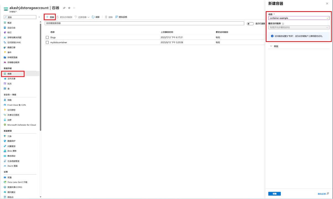This screenshot has width=333, height=199.
Task: Sort by 上次修改时间 column header
Action: 167,32
